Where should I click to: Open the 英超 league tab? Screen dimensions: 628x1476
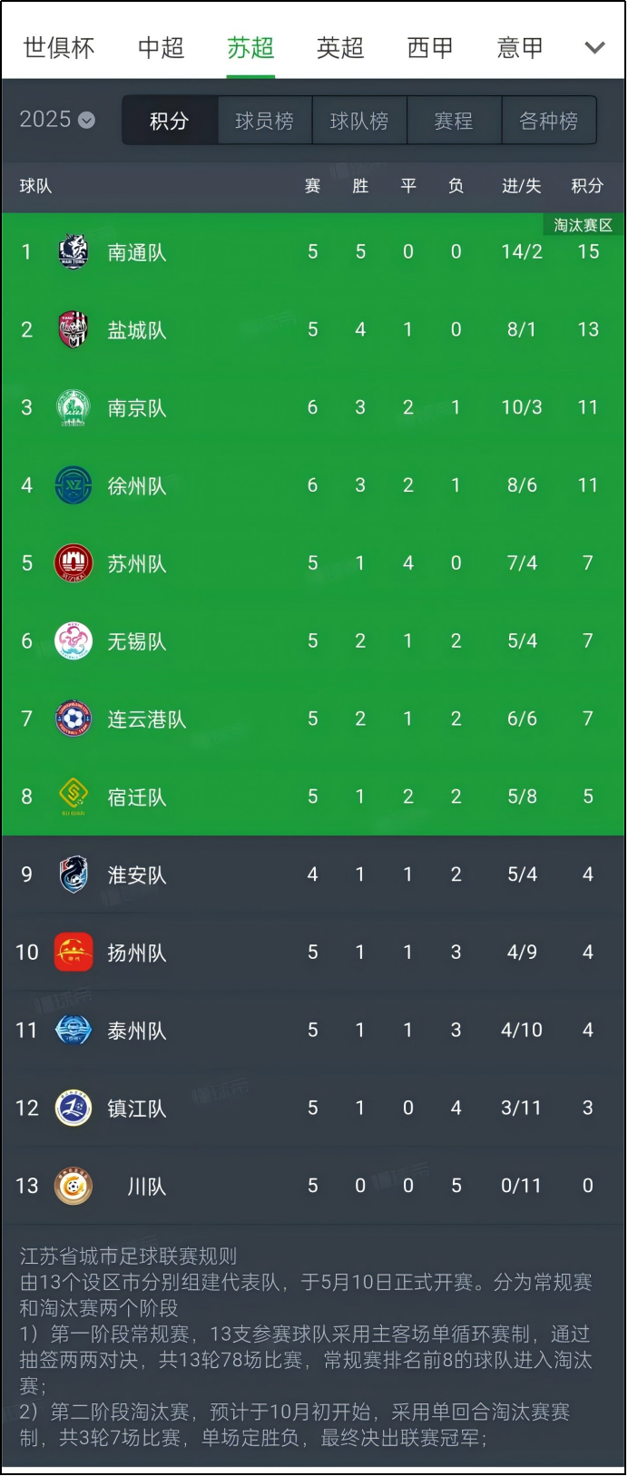[x=340, y=48]
